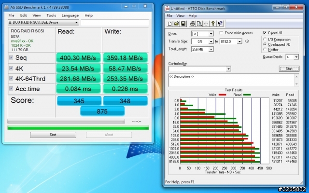This screenshot has height=193, width=309.
Task: Click the Open folder icon in ATTO toolbar
Action: (176, 24)
